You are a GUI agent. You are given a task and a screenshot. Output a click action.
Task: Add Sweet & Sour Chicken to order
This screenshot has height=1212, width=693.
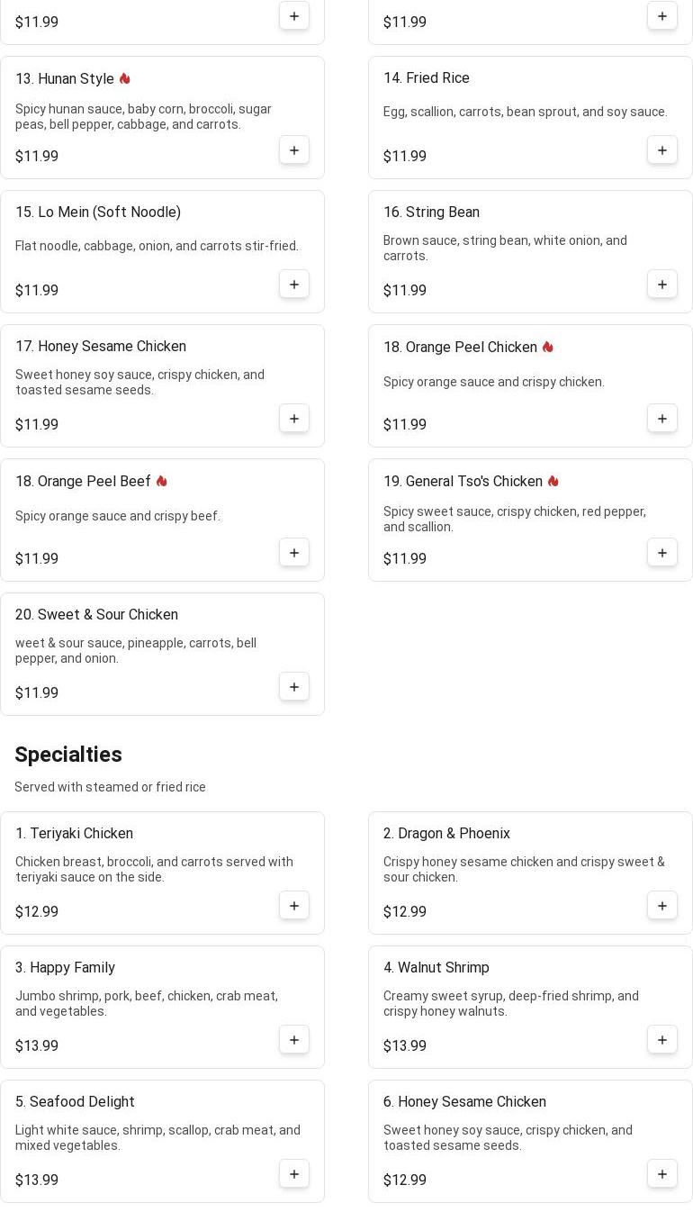(x=294, y=687)
